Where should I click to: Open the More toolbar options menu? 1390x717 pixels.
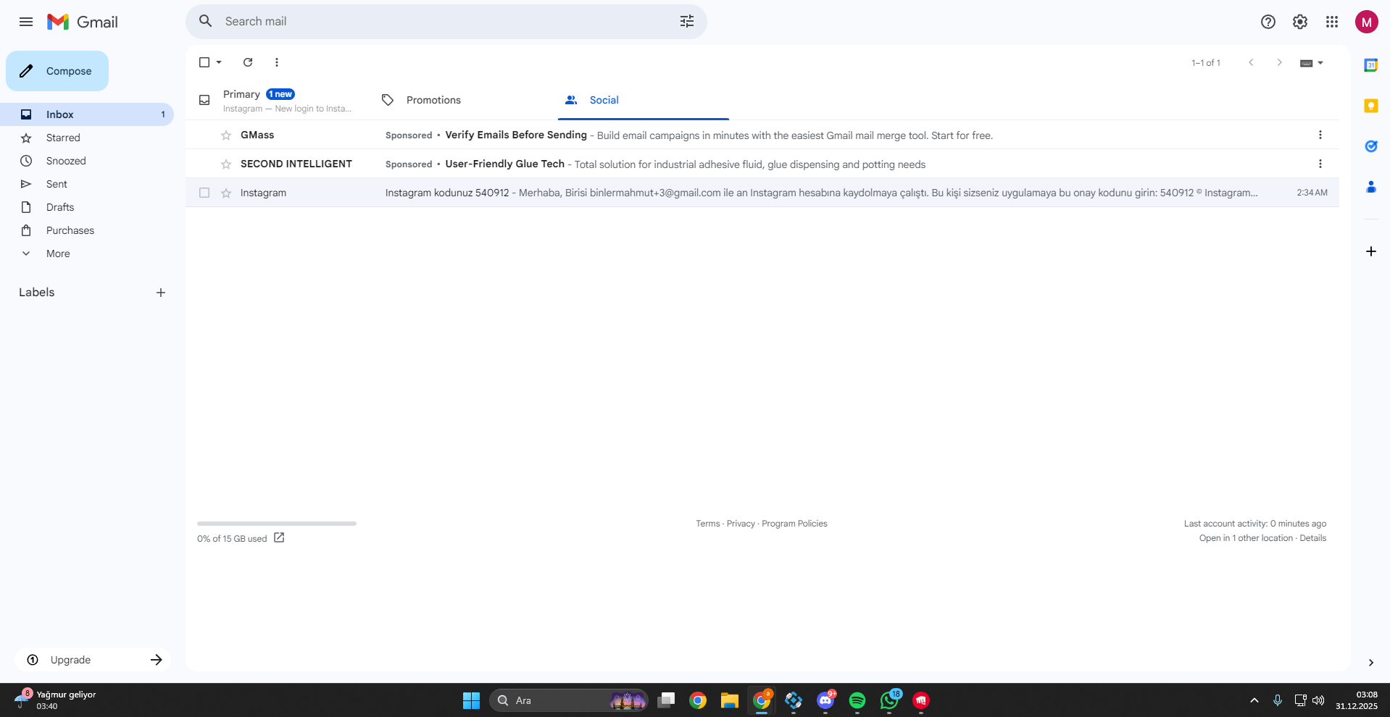(277, 62)
